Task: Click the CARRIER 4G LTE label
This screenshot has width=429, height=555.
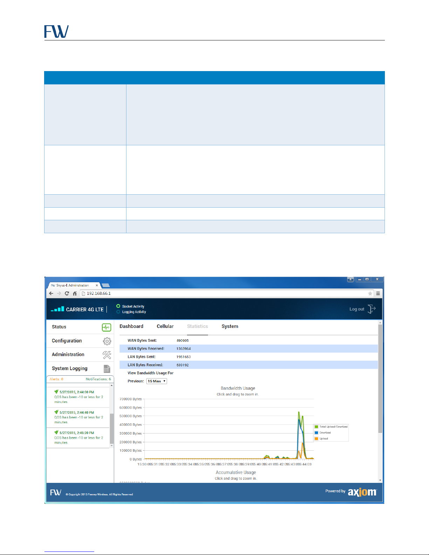Action: (x=85, y=310)
